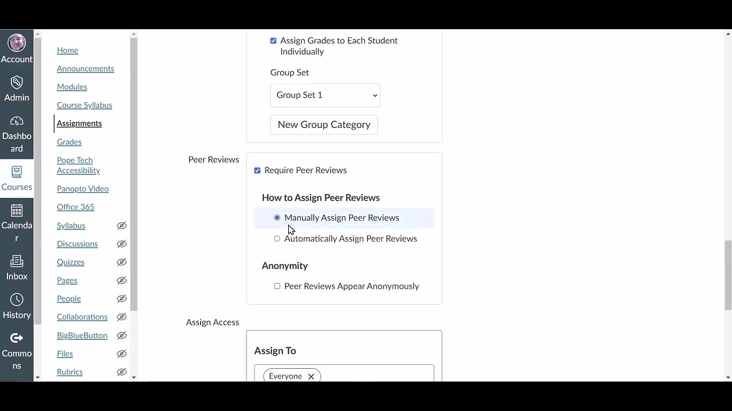
Task: Click course navigation scrollbar up arrow
Action: coord(134,34)
